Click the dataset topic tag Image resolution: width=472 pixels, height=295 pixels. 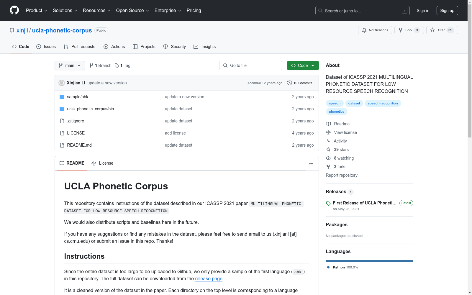tap(354, 103)
